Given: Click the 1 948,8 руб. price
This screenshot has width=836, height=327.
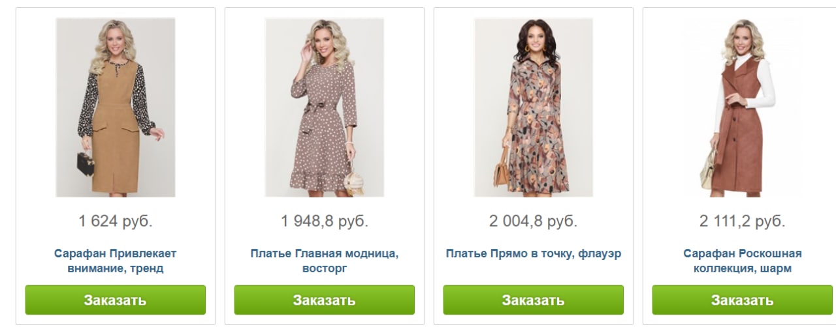Looking at the screenshot, I should click(x=325, y=221).
